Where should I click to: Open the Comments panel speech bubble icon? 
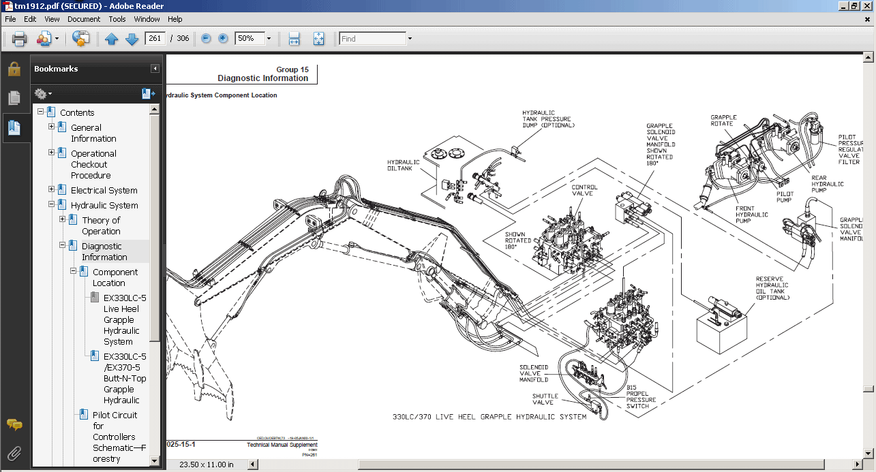point(14,425)
